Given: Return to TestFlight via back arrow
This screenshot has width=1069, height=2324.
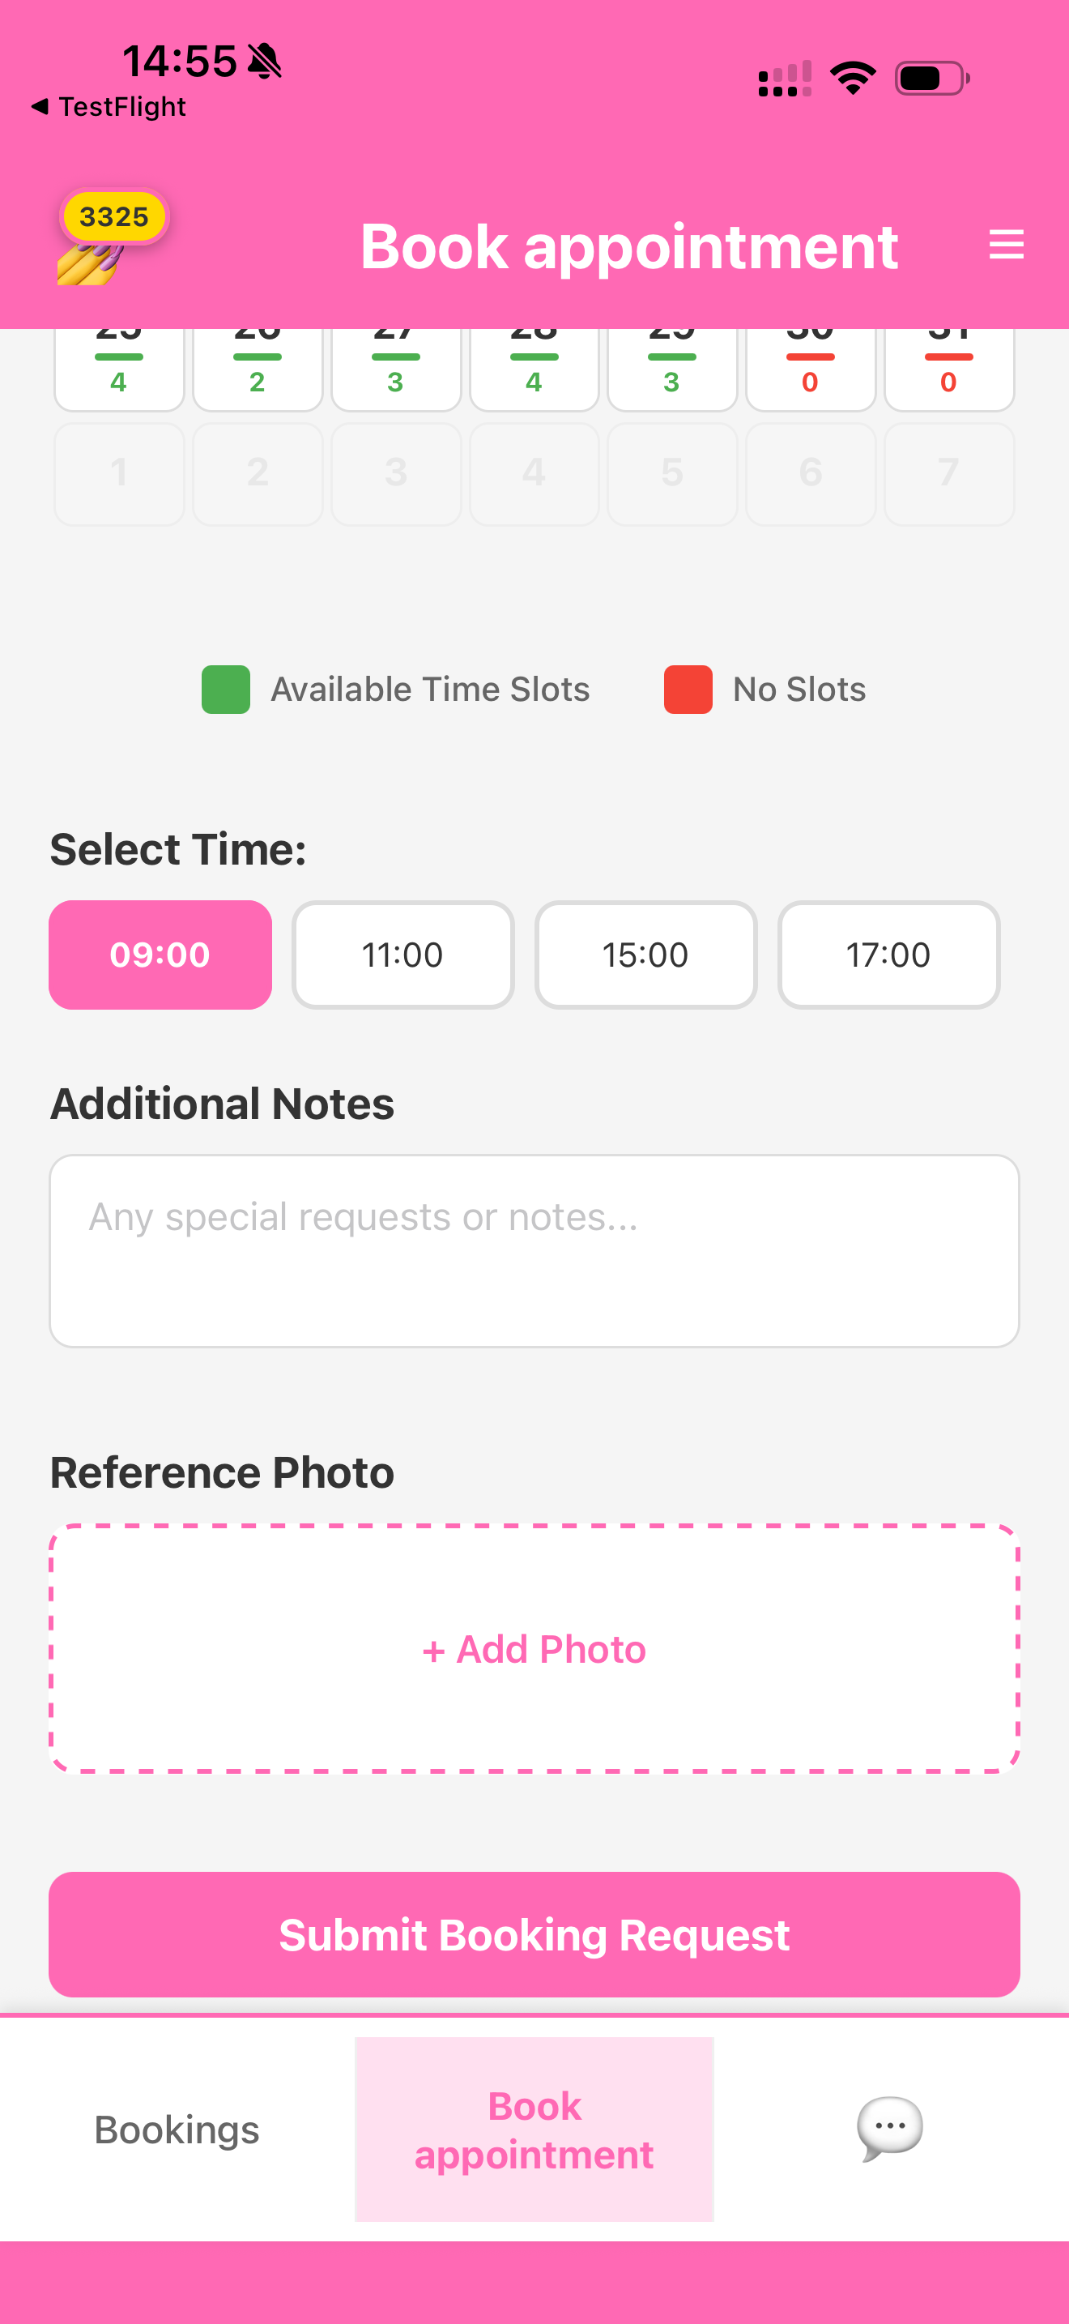Looking at the screenshot, I should coord(109,106).
